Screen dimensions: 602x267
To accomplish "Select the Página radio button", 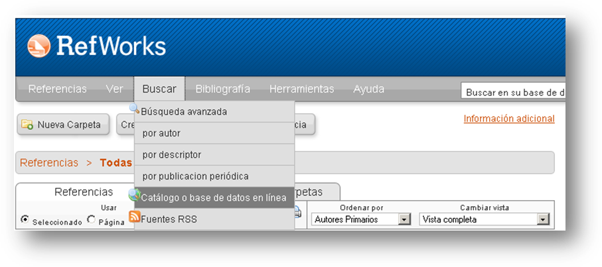I will point(92,219).
